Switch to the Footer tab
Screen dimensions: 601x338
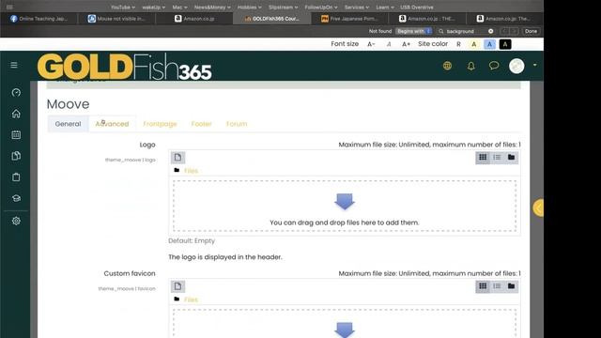[x=202, y=124]
